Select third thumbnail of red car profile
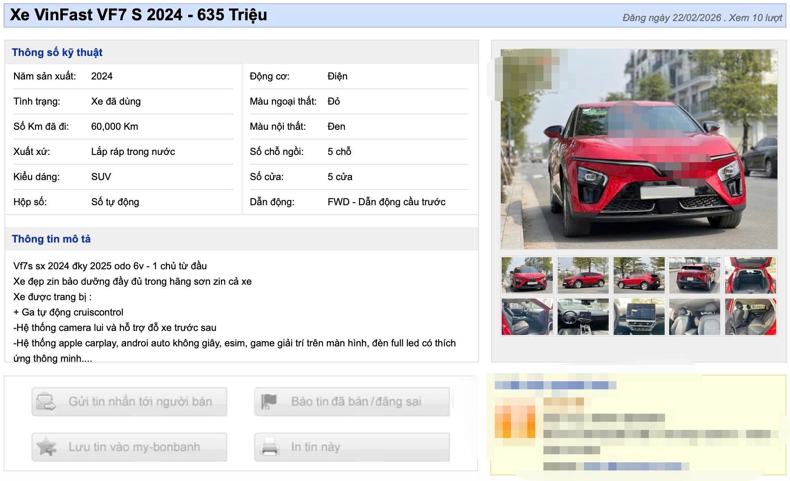The width and height of the screenshot is (790, 481). tap(639, 275)
